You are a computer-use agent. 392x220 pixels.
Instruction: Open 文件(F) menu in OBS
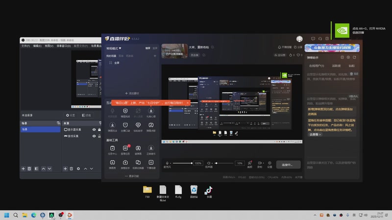coord(25,46)
